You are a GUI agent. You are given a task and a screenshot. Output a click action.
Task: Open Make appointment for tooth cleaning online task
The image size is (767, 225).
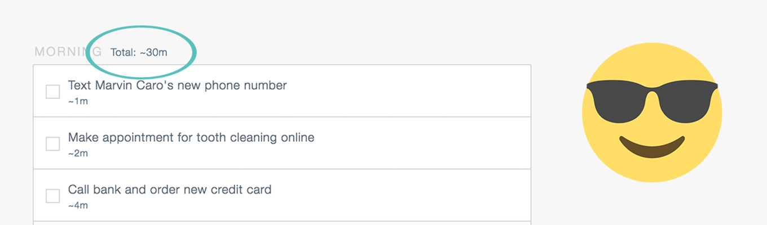(191, 137)
